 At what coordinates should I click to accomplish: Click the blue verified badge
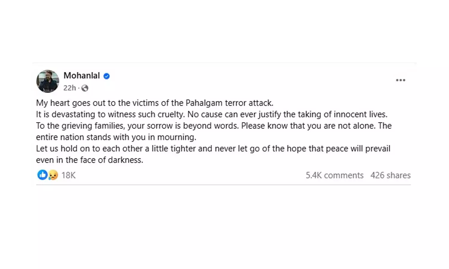tap(107, 76)
